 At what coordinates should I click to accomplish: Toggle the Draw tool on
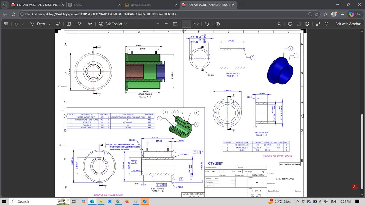[x=38, y=24]
